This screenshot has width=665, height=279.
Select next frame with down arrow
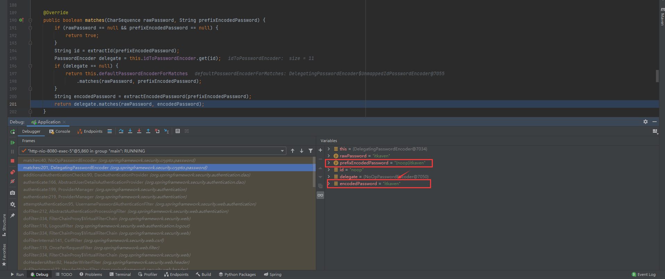[x=302, y=151]
